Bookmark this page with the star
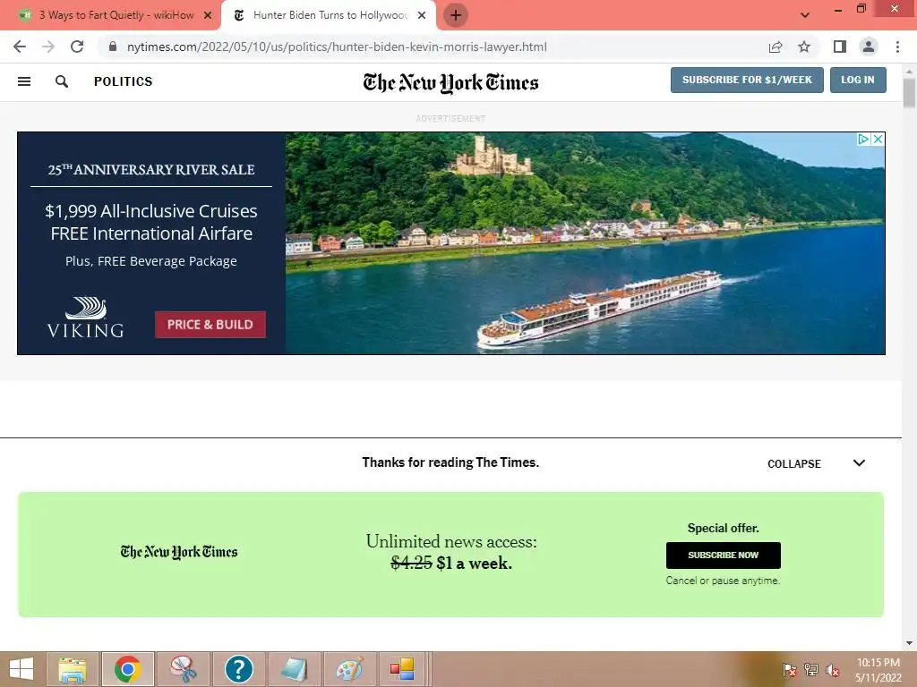This screenshot has width=917, height=687. pos(804,47)
